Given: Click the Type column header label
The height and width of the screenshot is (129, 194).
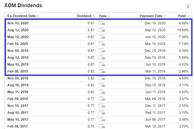Looking at the screenshot, I should [x=102, y=16].
